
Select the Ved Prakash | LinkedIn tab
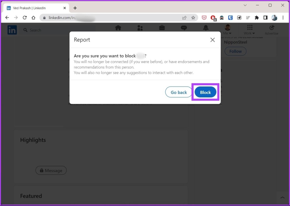[36, 8]
